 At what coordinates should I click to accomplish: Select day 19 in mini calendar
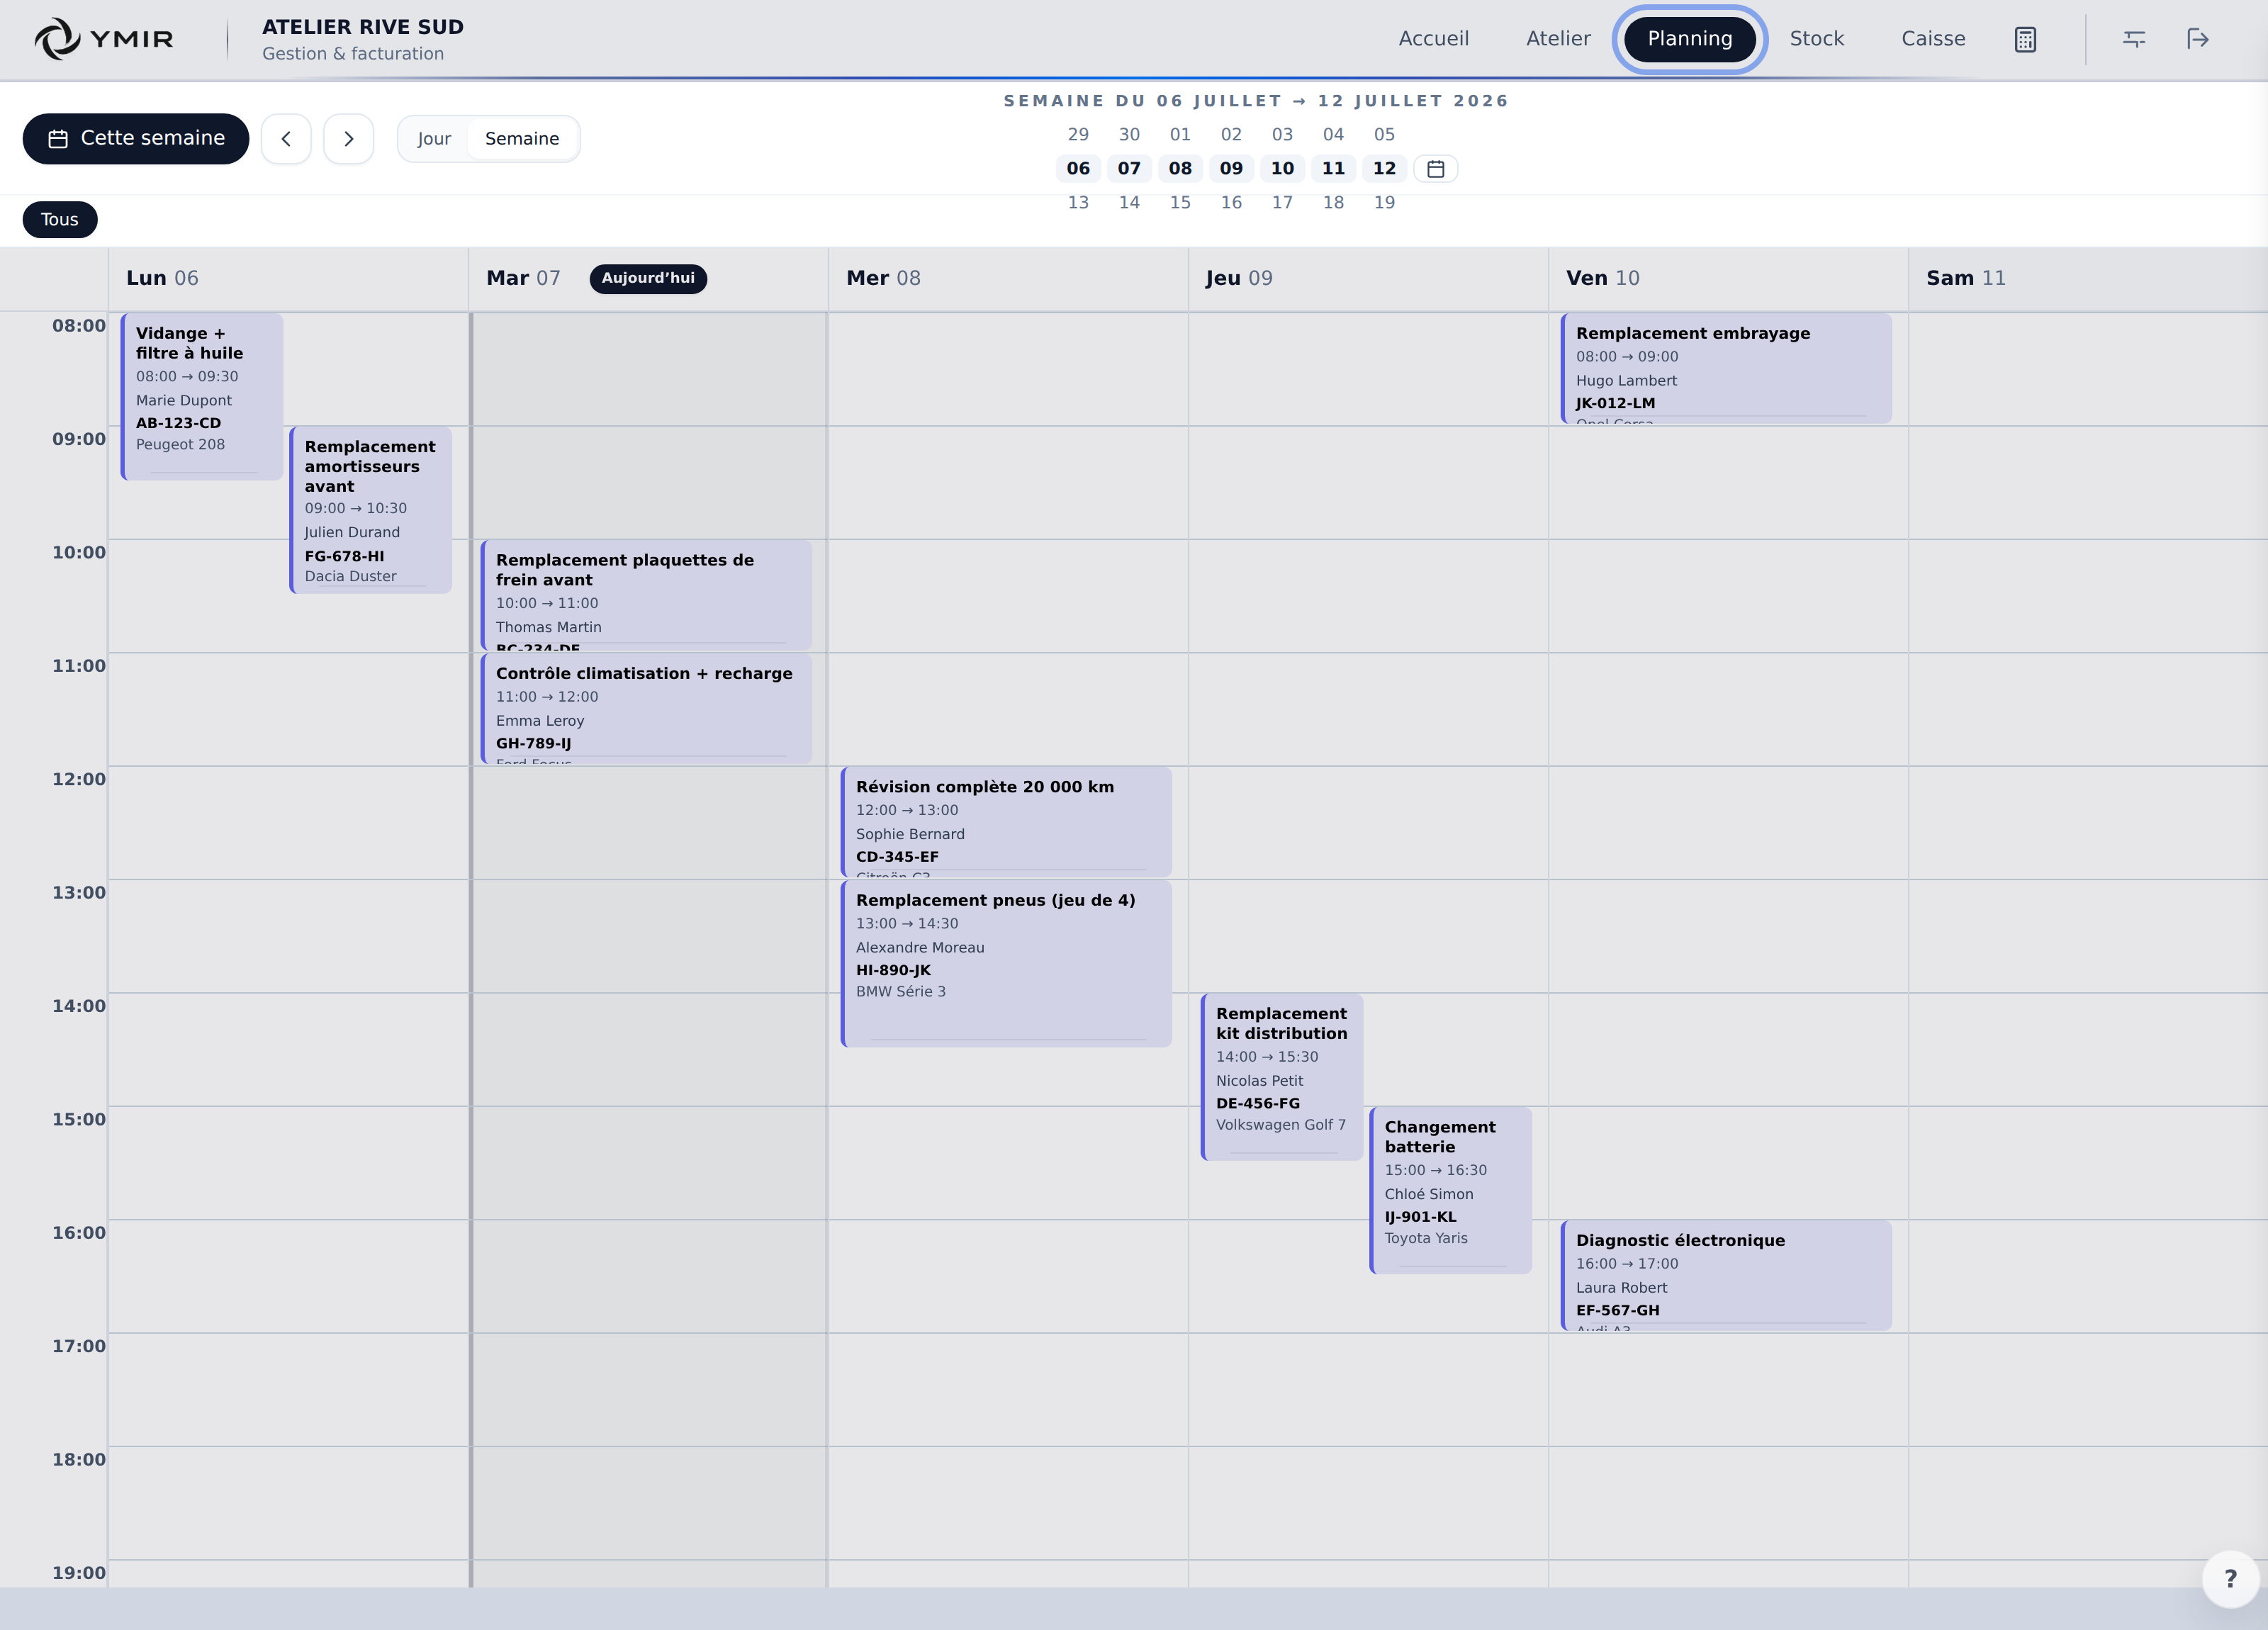point(1384,203)
